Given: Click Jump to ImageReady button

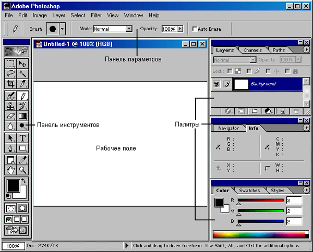Looking at the screenshot, I should point(16,230).
